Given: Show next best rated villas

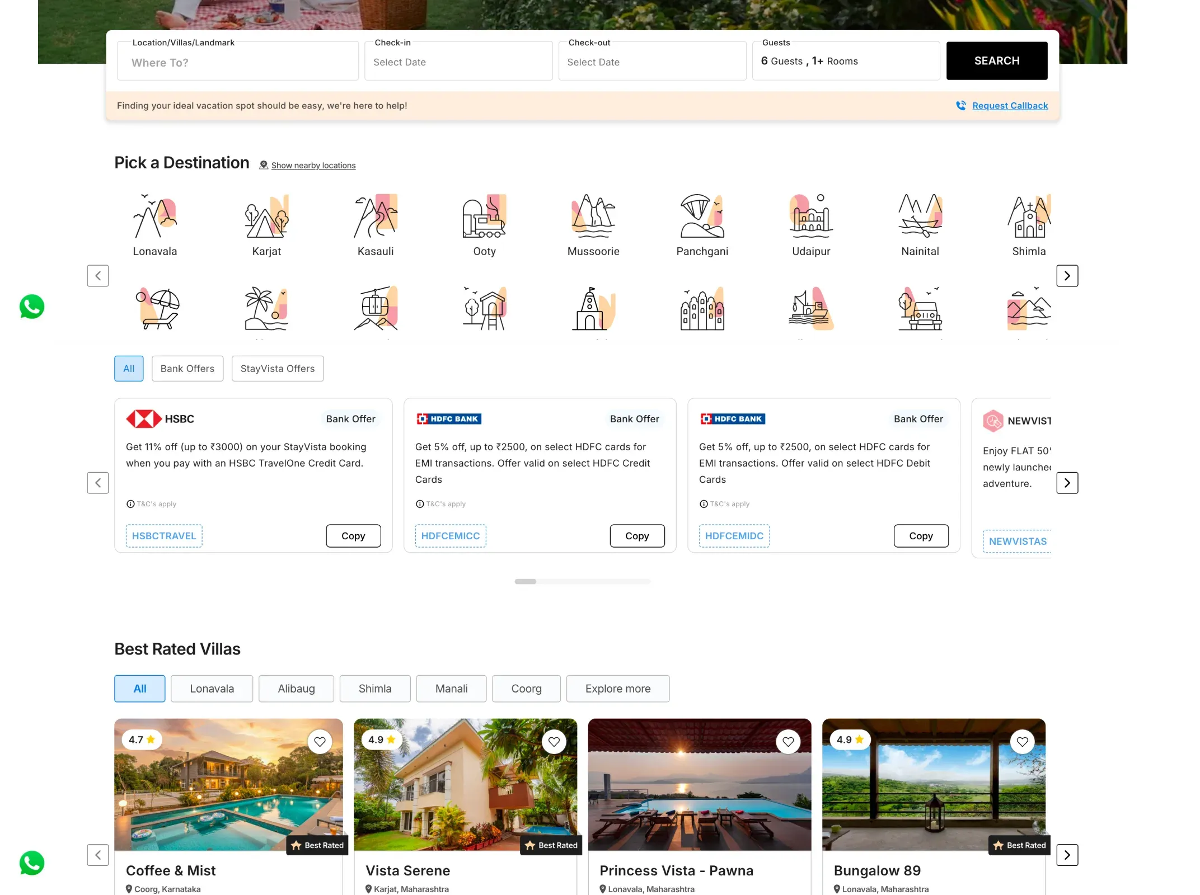Looking at the screenshot, I should coord(1067,855).
